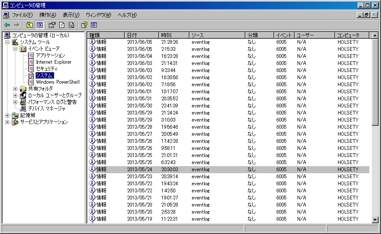Open the 表示(V) menu

pyautogui.click(x=71, y=15)
